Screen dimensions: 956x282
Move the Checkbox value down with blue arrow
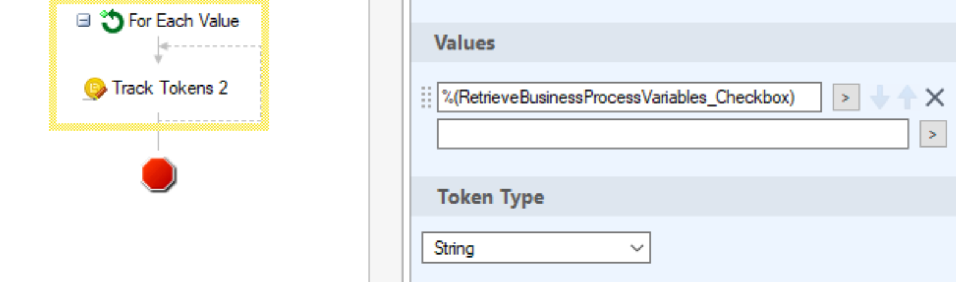pos(880,98)
